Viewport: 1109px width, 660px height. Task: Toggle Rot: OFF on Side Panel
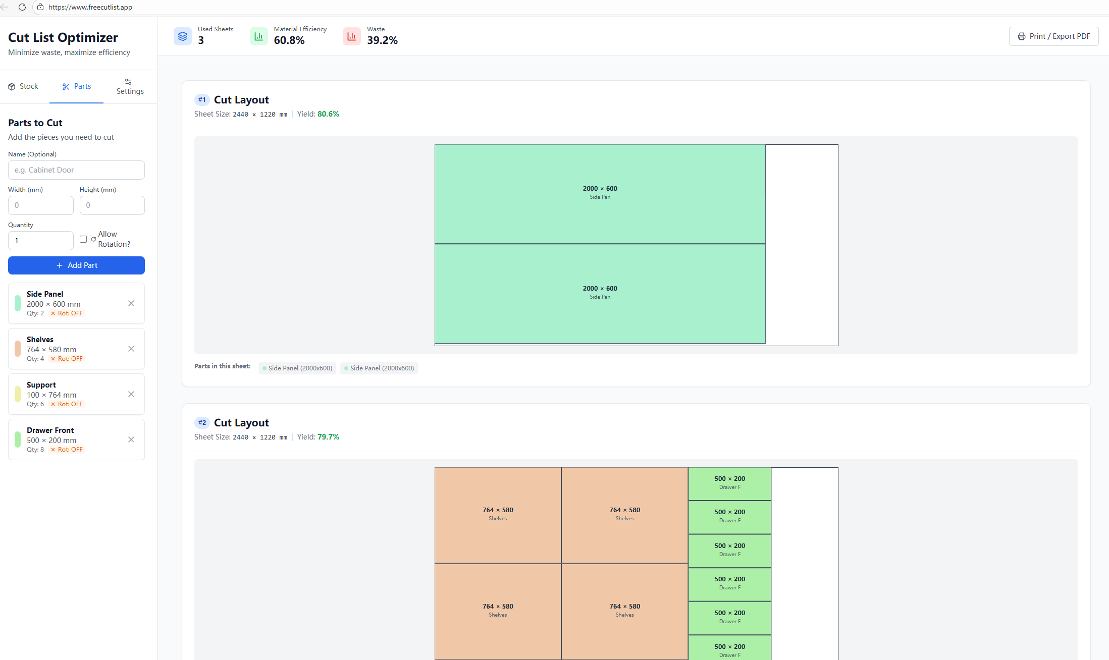point(67,313)
